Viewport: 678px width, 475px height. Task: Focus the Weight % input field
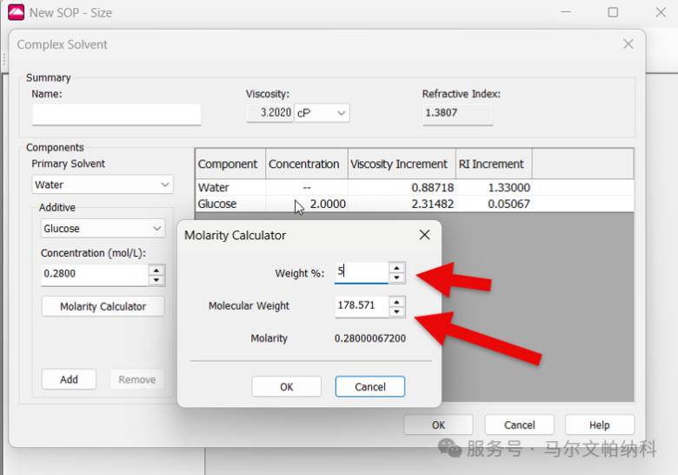[x=362, y=272]
